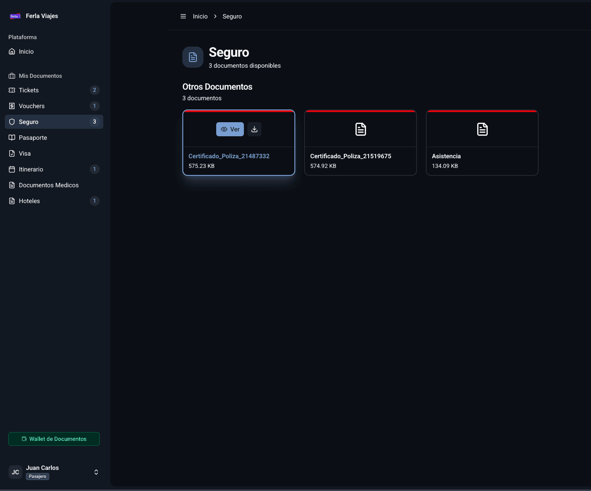The image size is (591, 491).
Task: Click the document icon on Certificado_Poliza_21519675 card
Action: pyautogui.click(x=360, y=129)
